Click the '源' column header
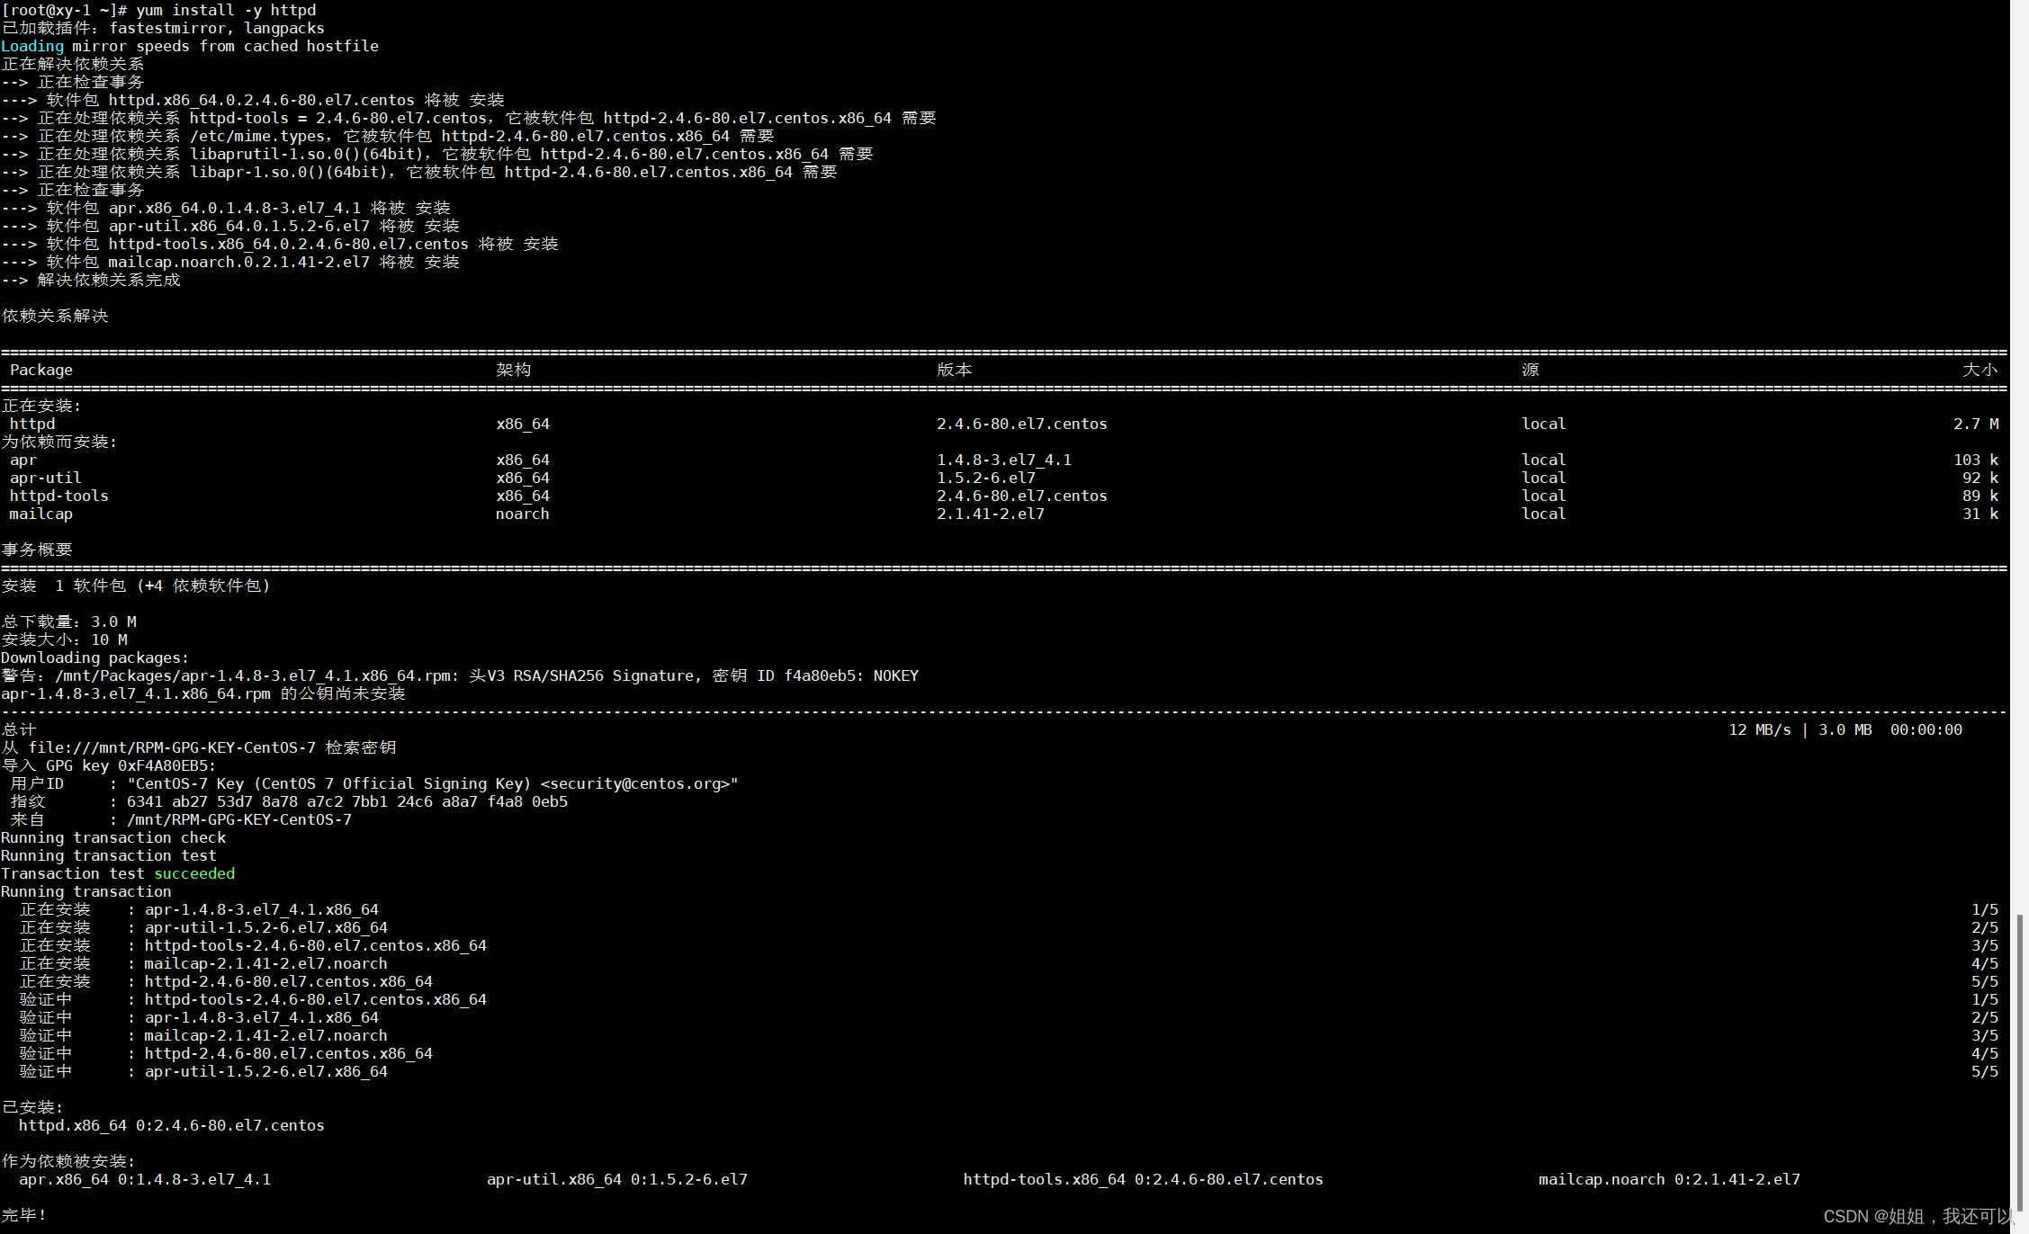The image size is (2029, 1234). [1531, 370]
